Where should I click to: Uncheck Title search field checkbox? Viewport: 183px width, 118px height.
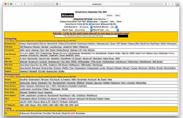(x=83, y=24)
